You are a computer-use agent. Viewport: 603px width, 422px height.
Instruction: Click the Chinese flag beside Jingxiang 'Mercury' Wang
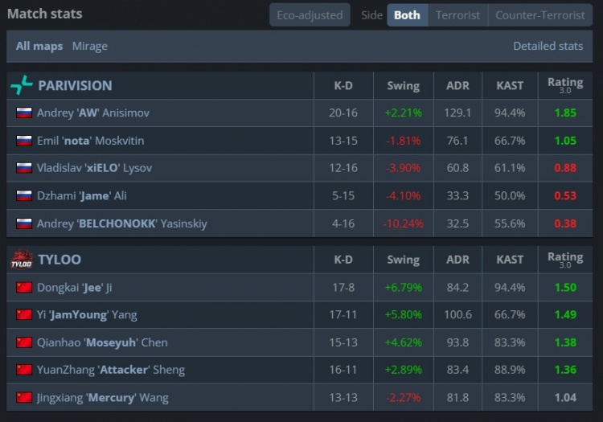coord(24,398)
